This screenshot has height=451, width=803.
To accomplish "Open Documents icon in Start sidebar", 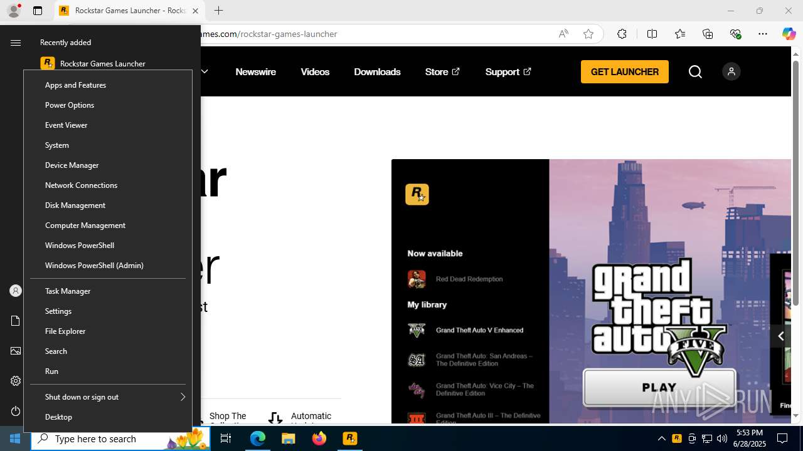I will pos(16,321).
